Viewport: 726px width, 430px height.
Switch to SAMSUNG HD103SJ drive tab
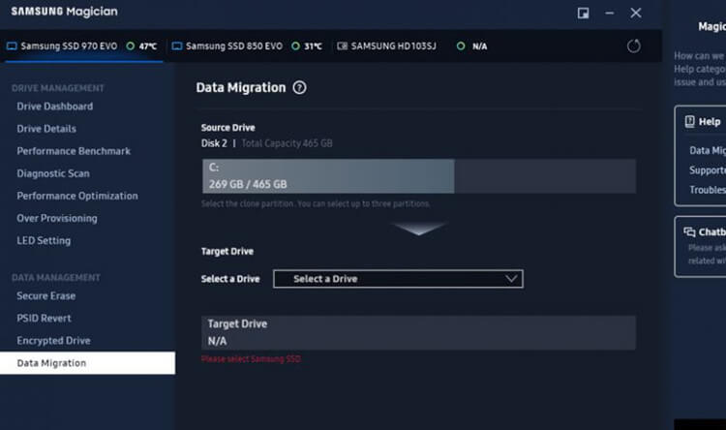point(411,46)
